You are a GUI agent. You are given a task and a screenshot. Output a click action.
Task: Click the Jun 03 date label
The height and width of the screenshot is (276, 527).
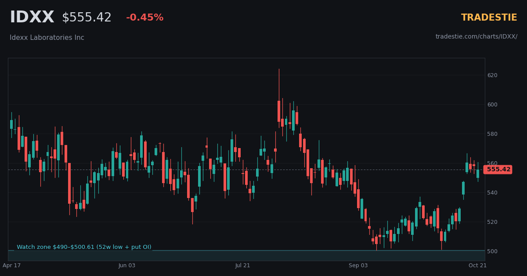(127, 265)
